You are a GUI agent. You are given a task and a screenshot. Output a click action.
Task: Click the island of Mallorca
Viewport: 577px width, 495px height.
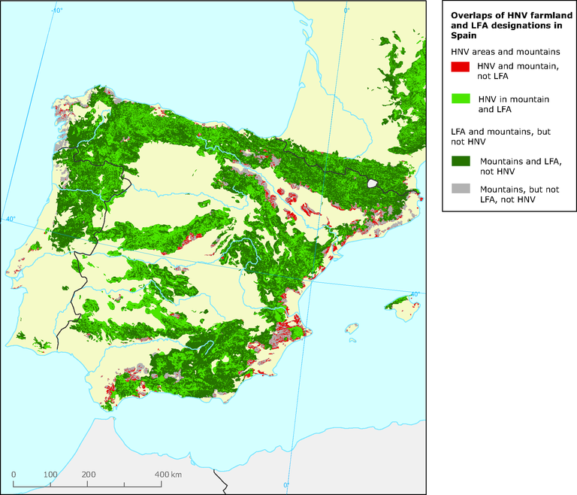400,304
